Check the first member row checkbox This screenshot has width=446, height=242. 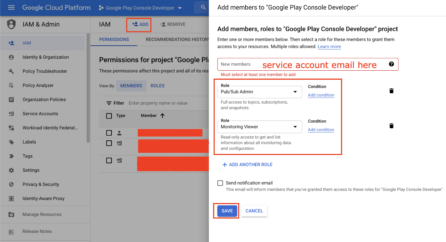[x=109, y=133]
